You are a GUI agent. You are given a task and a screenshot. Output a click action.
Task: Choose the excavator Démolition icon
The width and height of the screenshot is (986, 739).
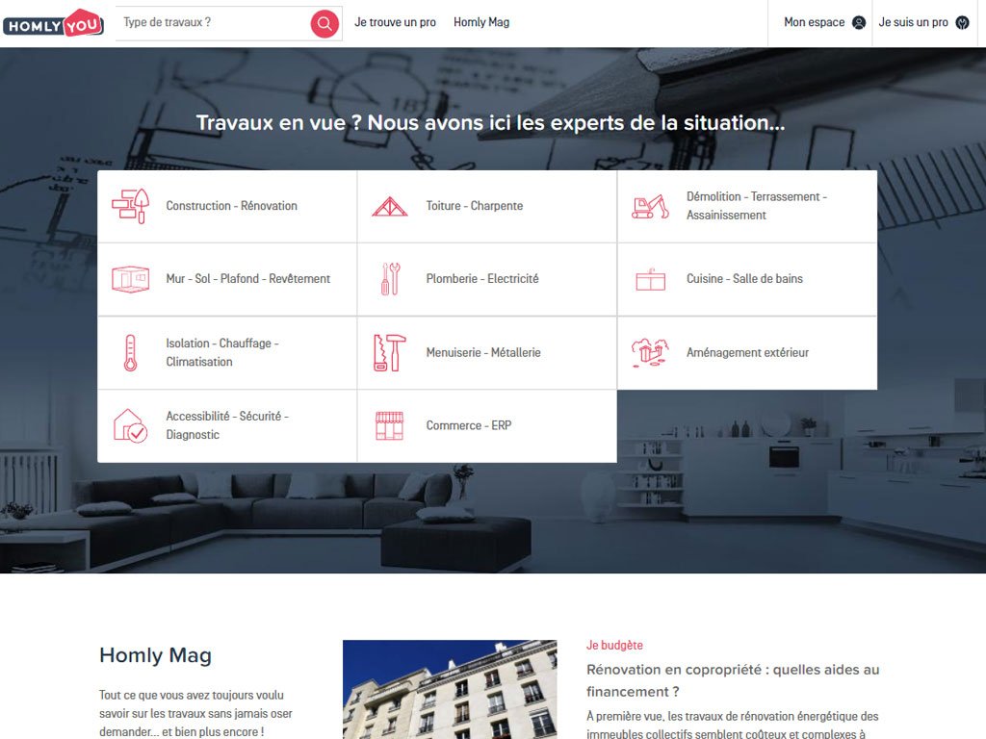pos(650,207)
